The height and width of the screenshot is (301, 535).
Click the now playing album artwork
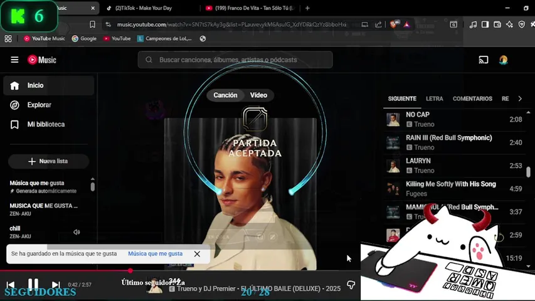pyautogui.click(x=240, y=194)
